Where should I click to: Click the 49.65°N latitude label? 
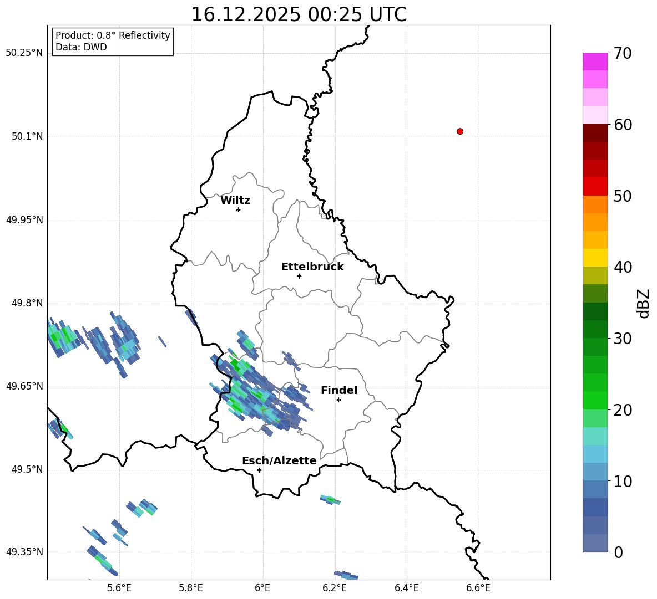click(24, 386)
